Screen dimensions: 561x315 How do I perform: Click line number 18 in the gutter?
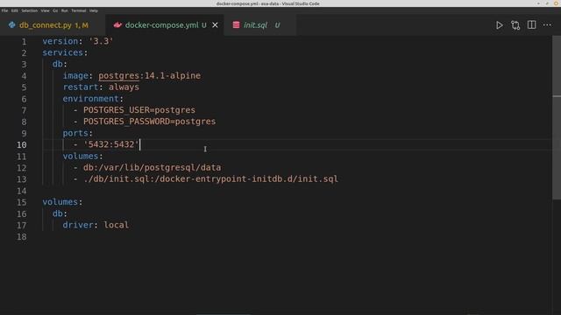coord(21,236)
